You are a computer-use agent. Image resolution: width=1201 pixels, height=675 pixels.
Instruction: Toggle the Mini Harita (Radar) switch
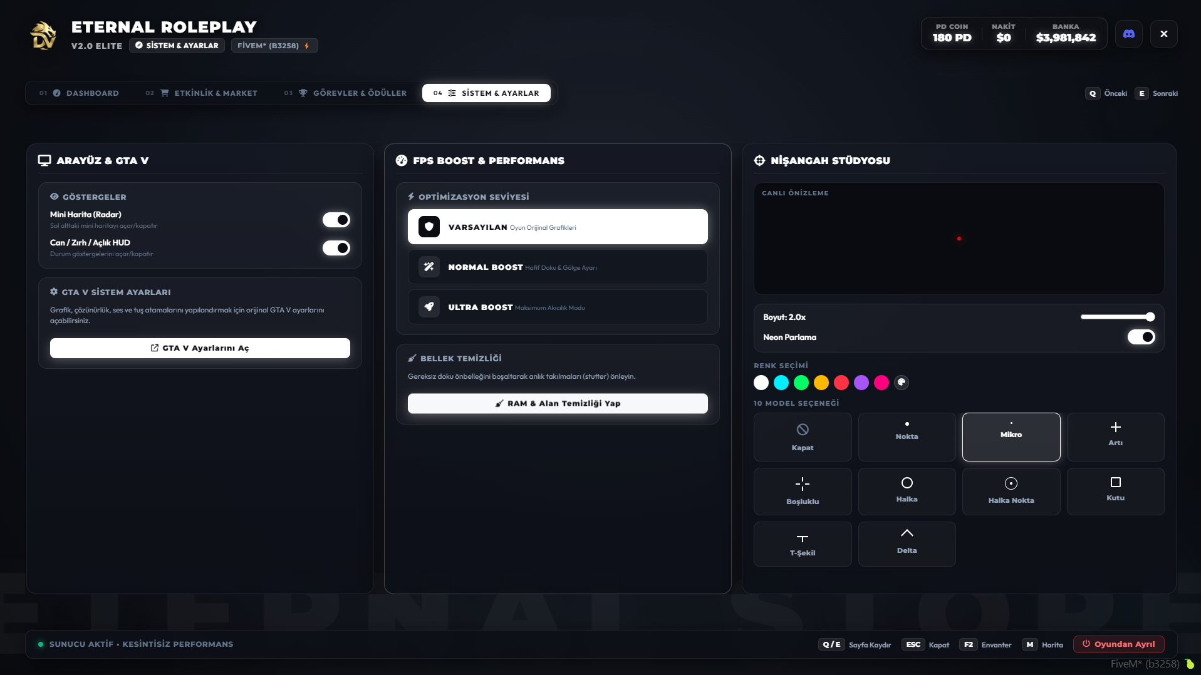pos(336,220)
